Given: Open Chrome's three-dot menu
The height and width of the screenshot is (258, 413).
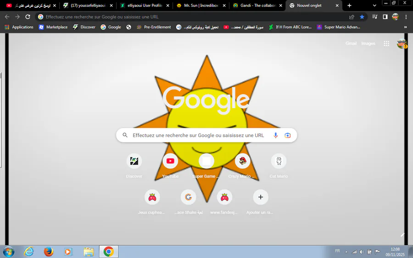Looking at the screenshot, I should (x=406, y=17).
